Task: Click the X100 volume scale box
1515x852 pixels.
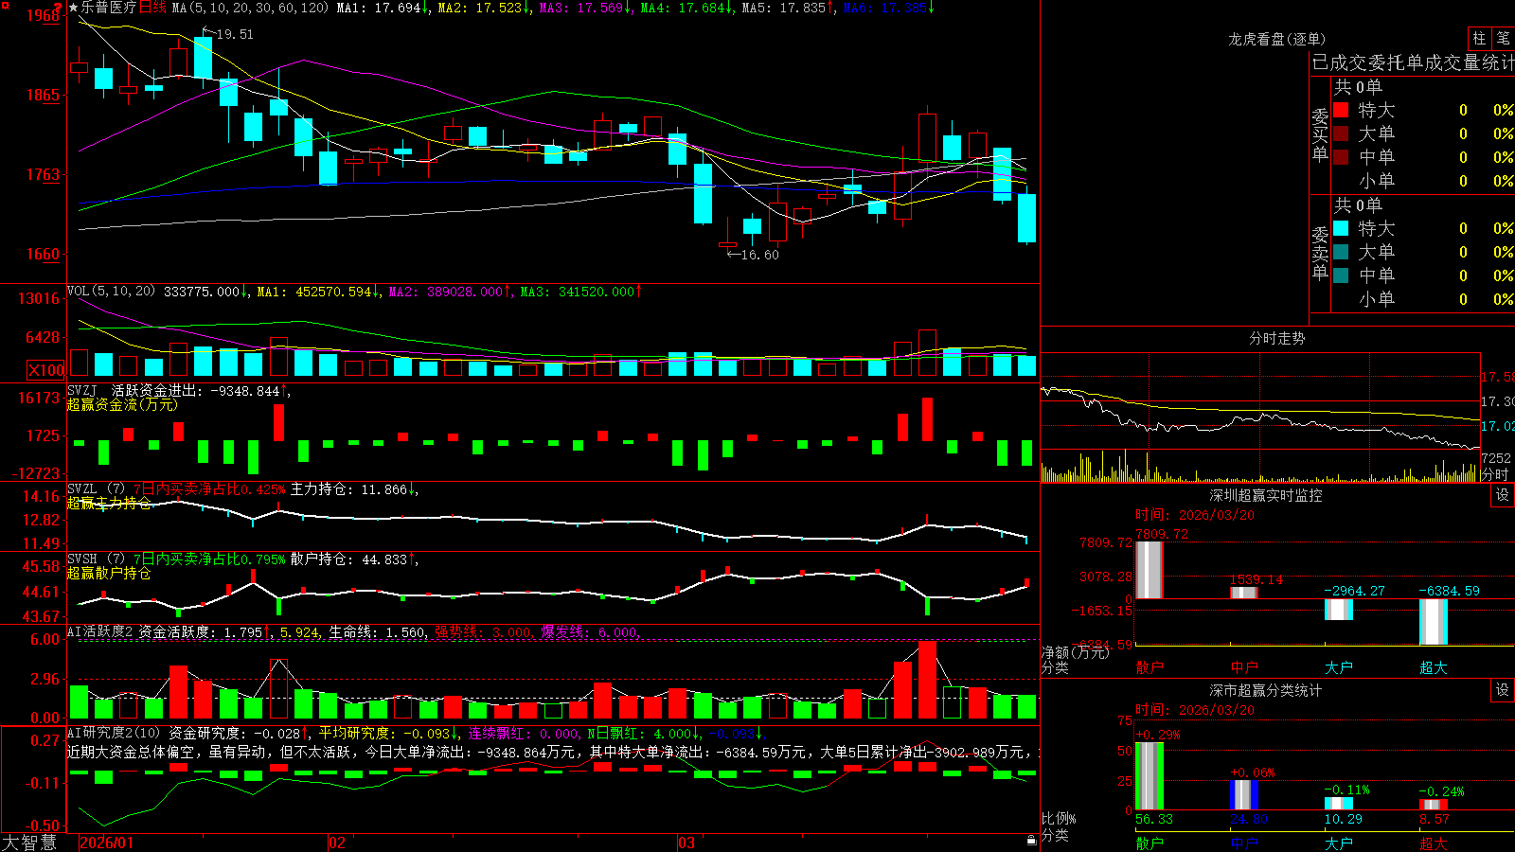Action: pyautogui.click(x=45, y=370)
